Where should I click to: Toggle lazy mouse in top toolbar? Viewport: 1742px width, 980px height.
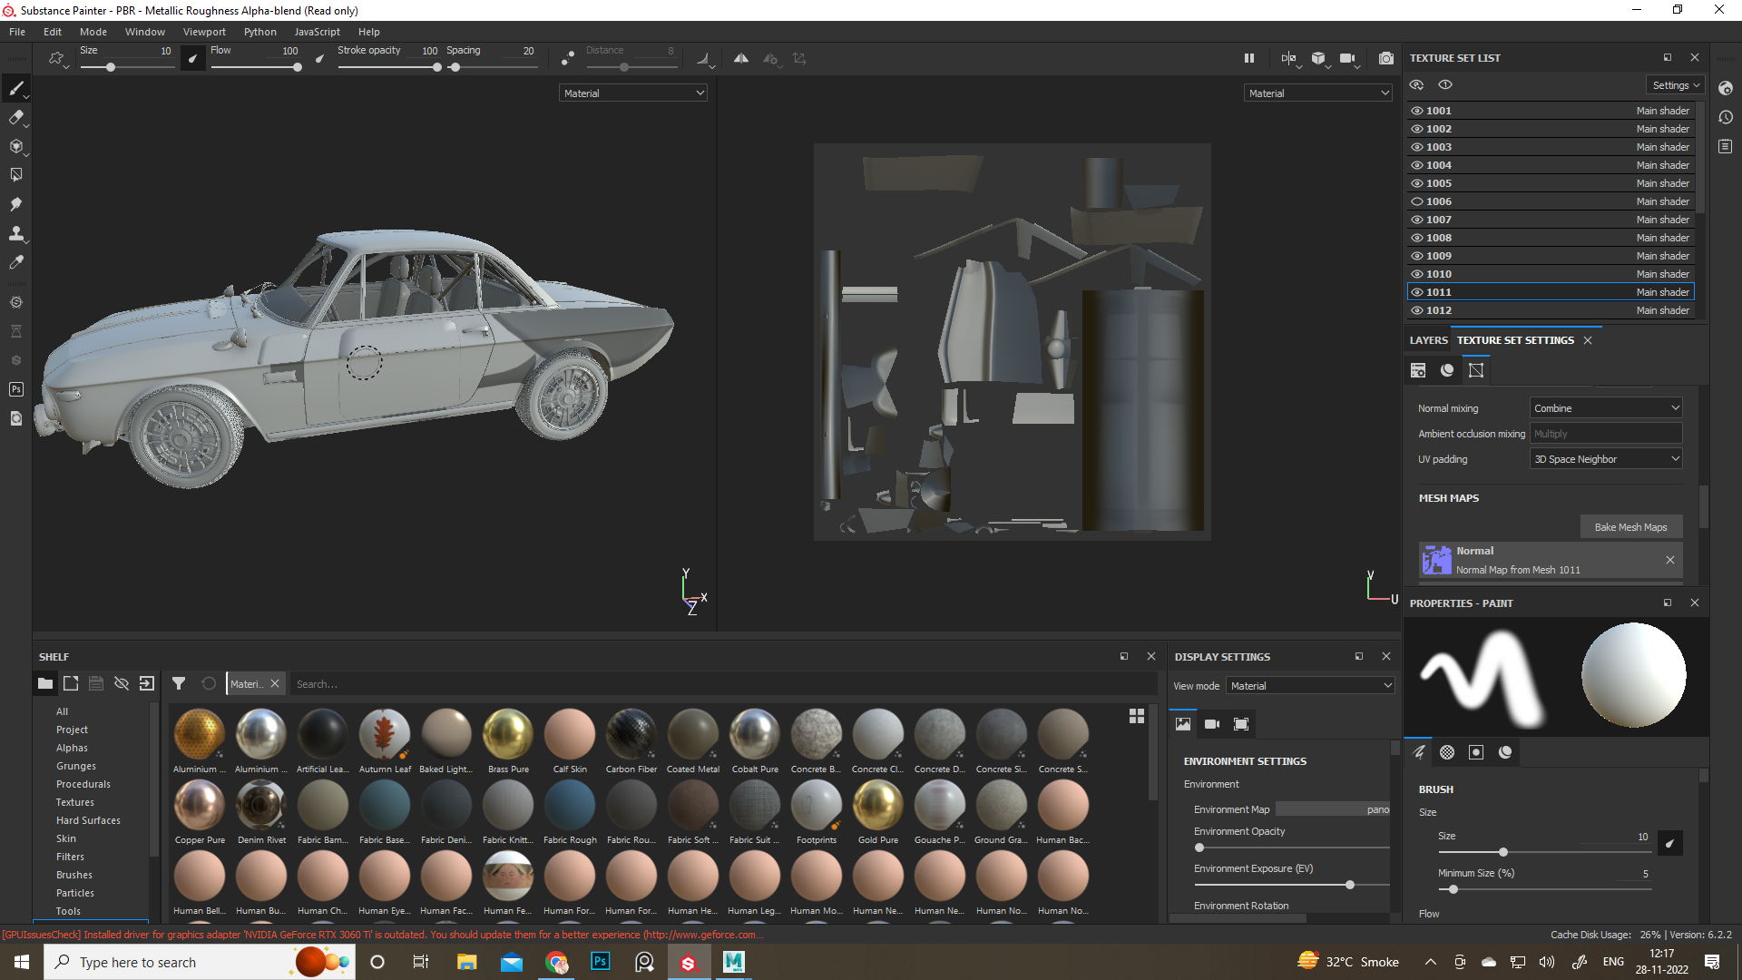pos(568,58)
